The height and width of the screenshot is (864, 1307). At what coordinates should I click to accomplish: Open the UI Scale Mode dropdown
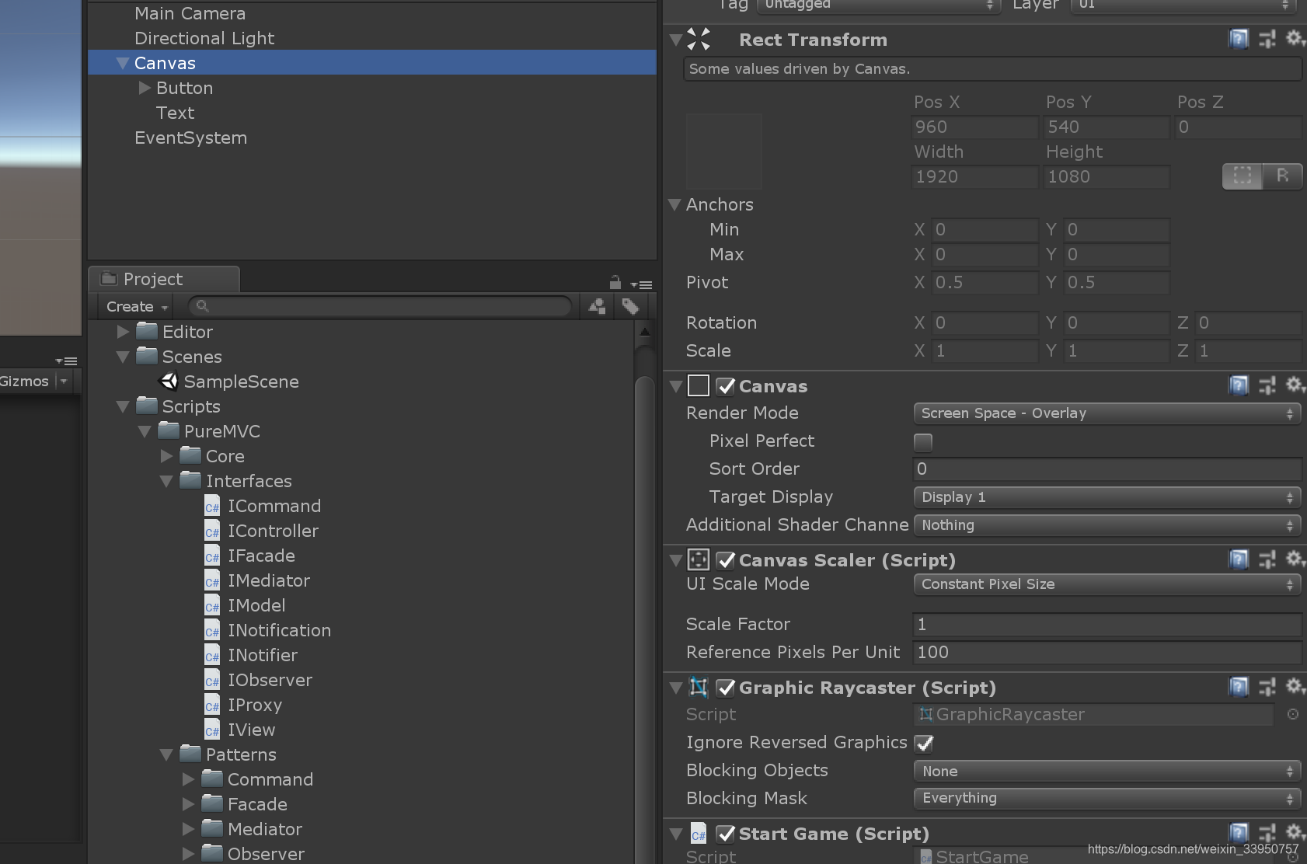[1107, 584]
